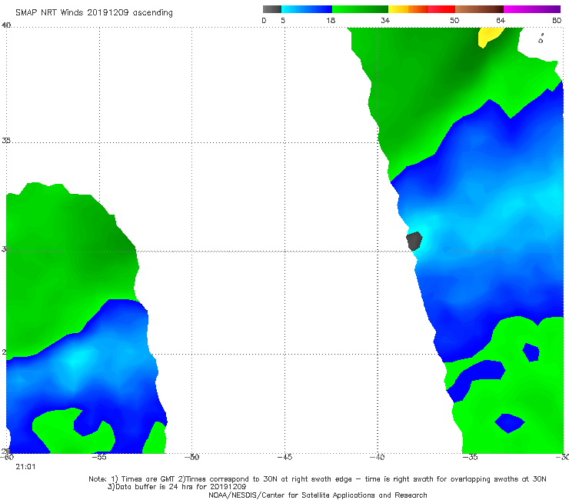
Task: Click the swath time '21:01'
Action: [x=25, y=467]
